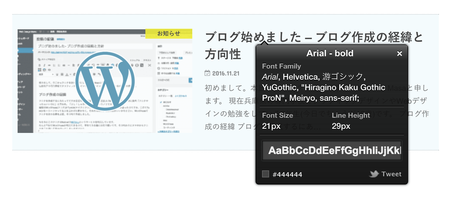Click the #444444 hex color text

pos(287,174)
